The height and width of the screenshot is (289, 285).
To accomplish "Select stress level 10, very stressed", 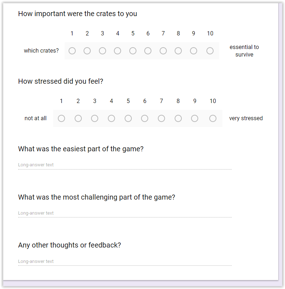I will tap(213, 118).
